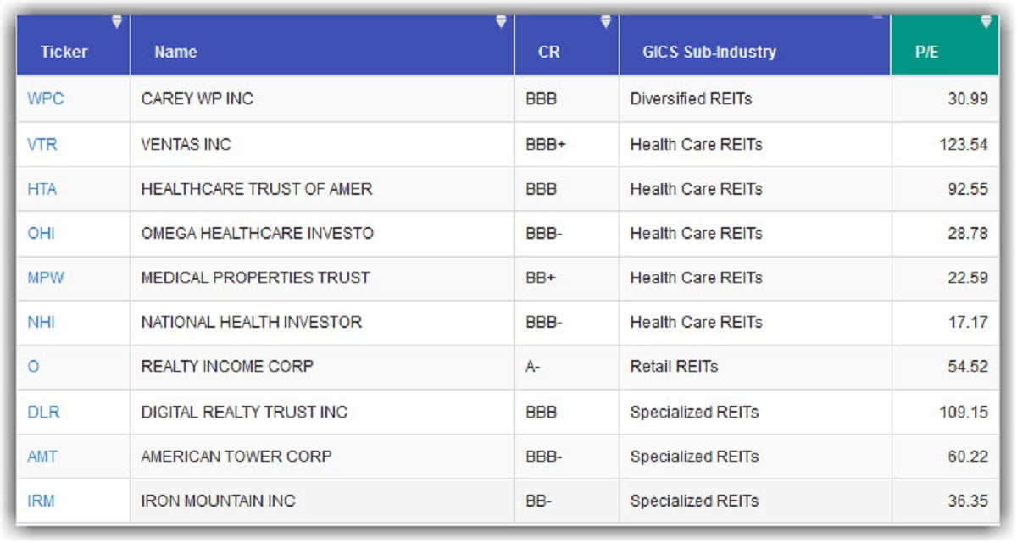This screenshot has height=543, width=1017.
Task: Select the MPW ticker link
Action: click(46, 278)
